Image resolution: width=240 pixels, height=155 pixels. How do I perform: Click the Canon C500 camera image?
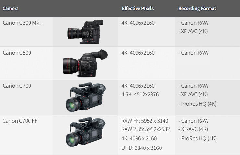(85, 64)
